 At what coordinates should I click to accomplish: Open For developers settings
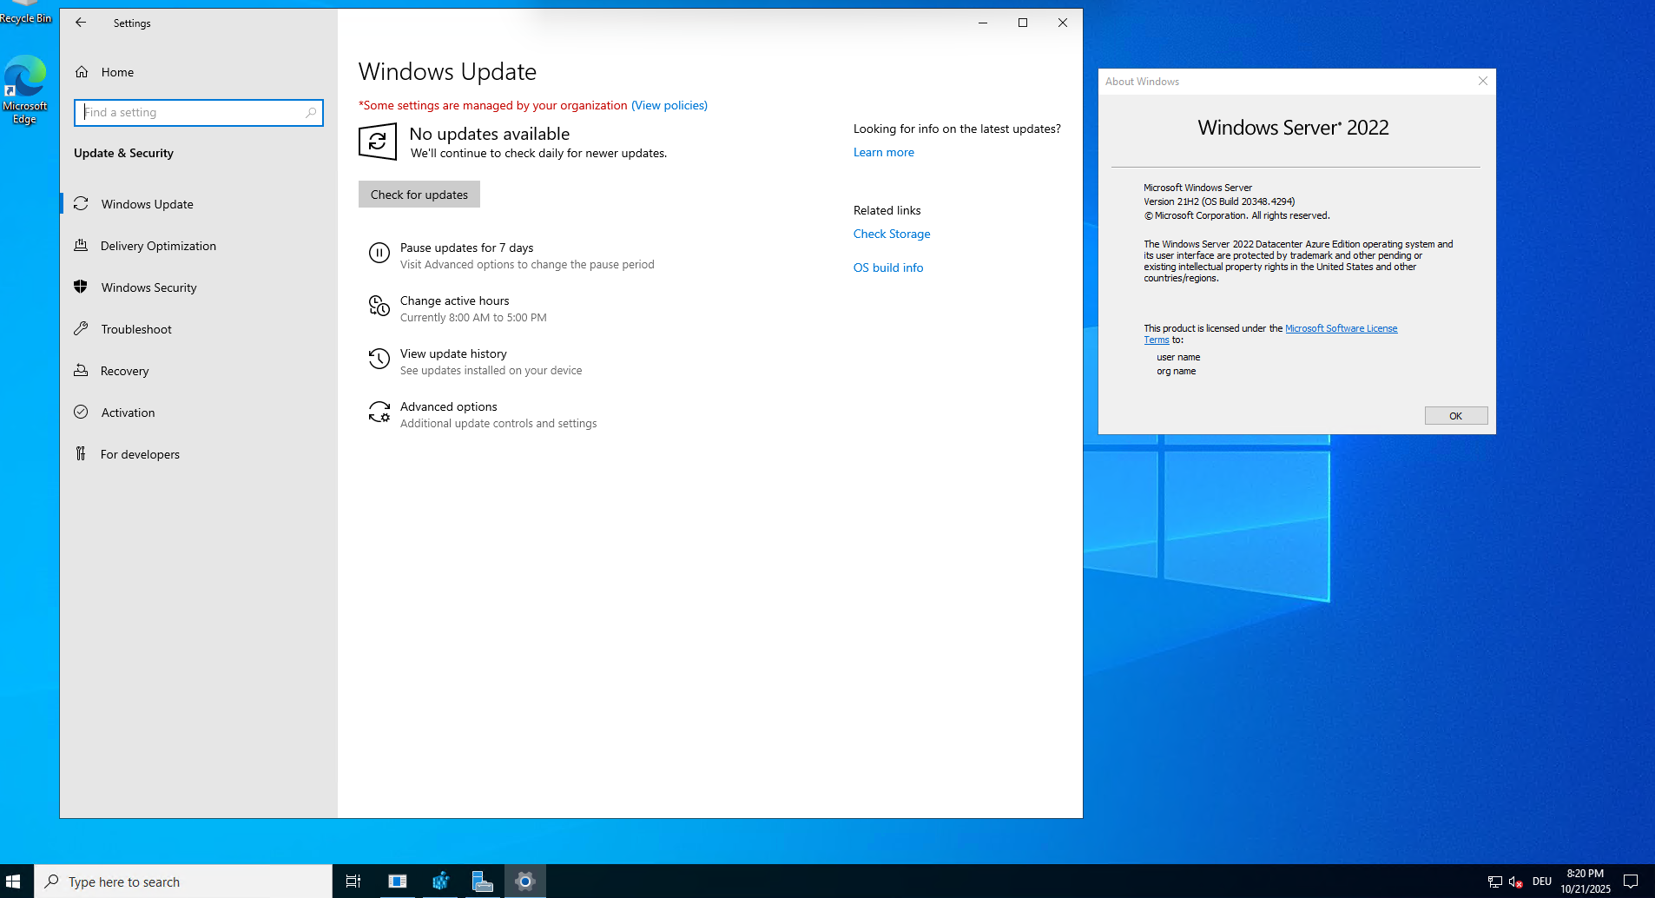click(140, 454)
